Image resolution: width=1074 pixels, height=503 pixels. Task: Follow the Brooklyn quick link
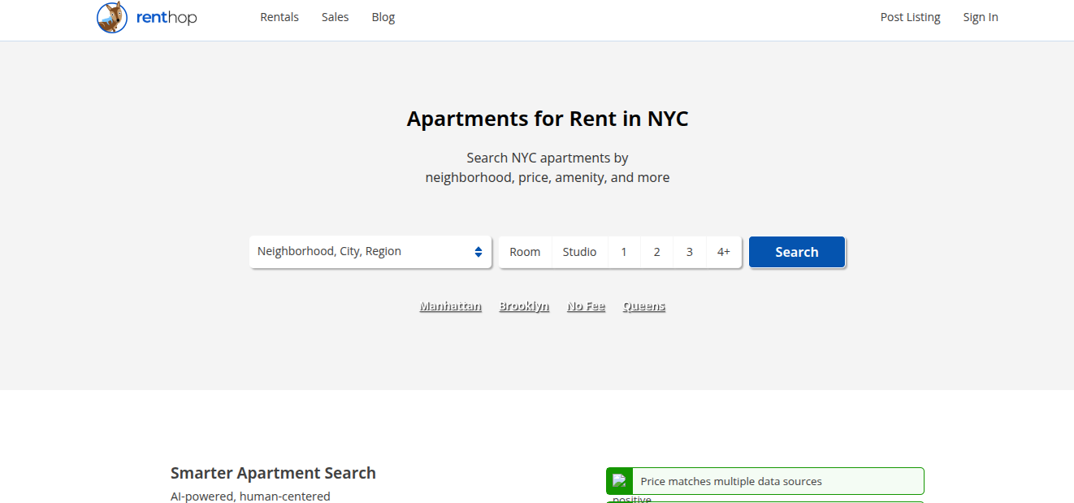pyautogui.click(x=524, y=306)
